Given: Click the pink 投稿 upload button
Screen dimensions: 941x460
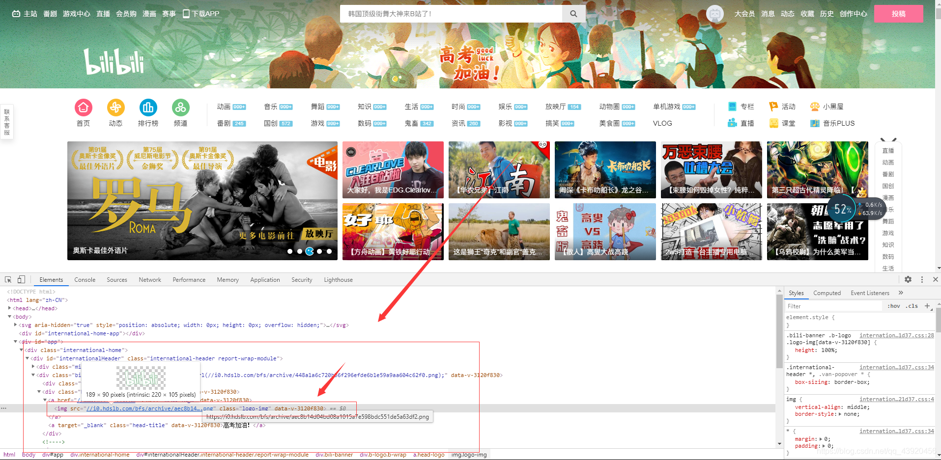Looking at the screenshot, I should [x=899, y=14].
